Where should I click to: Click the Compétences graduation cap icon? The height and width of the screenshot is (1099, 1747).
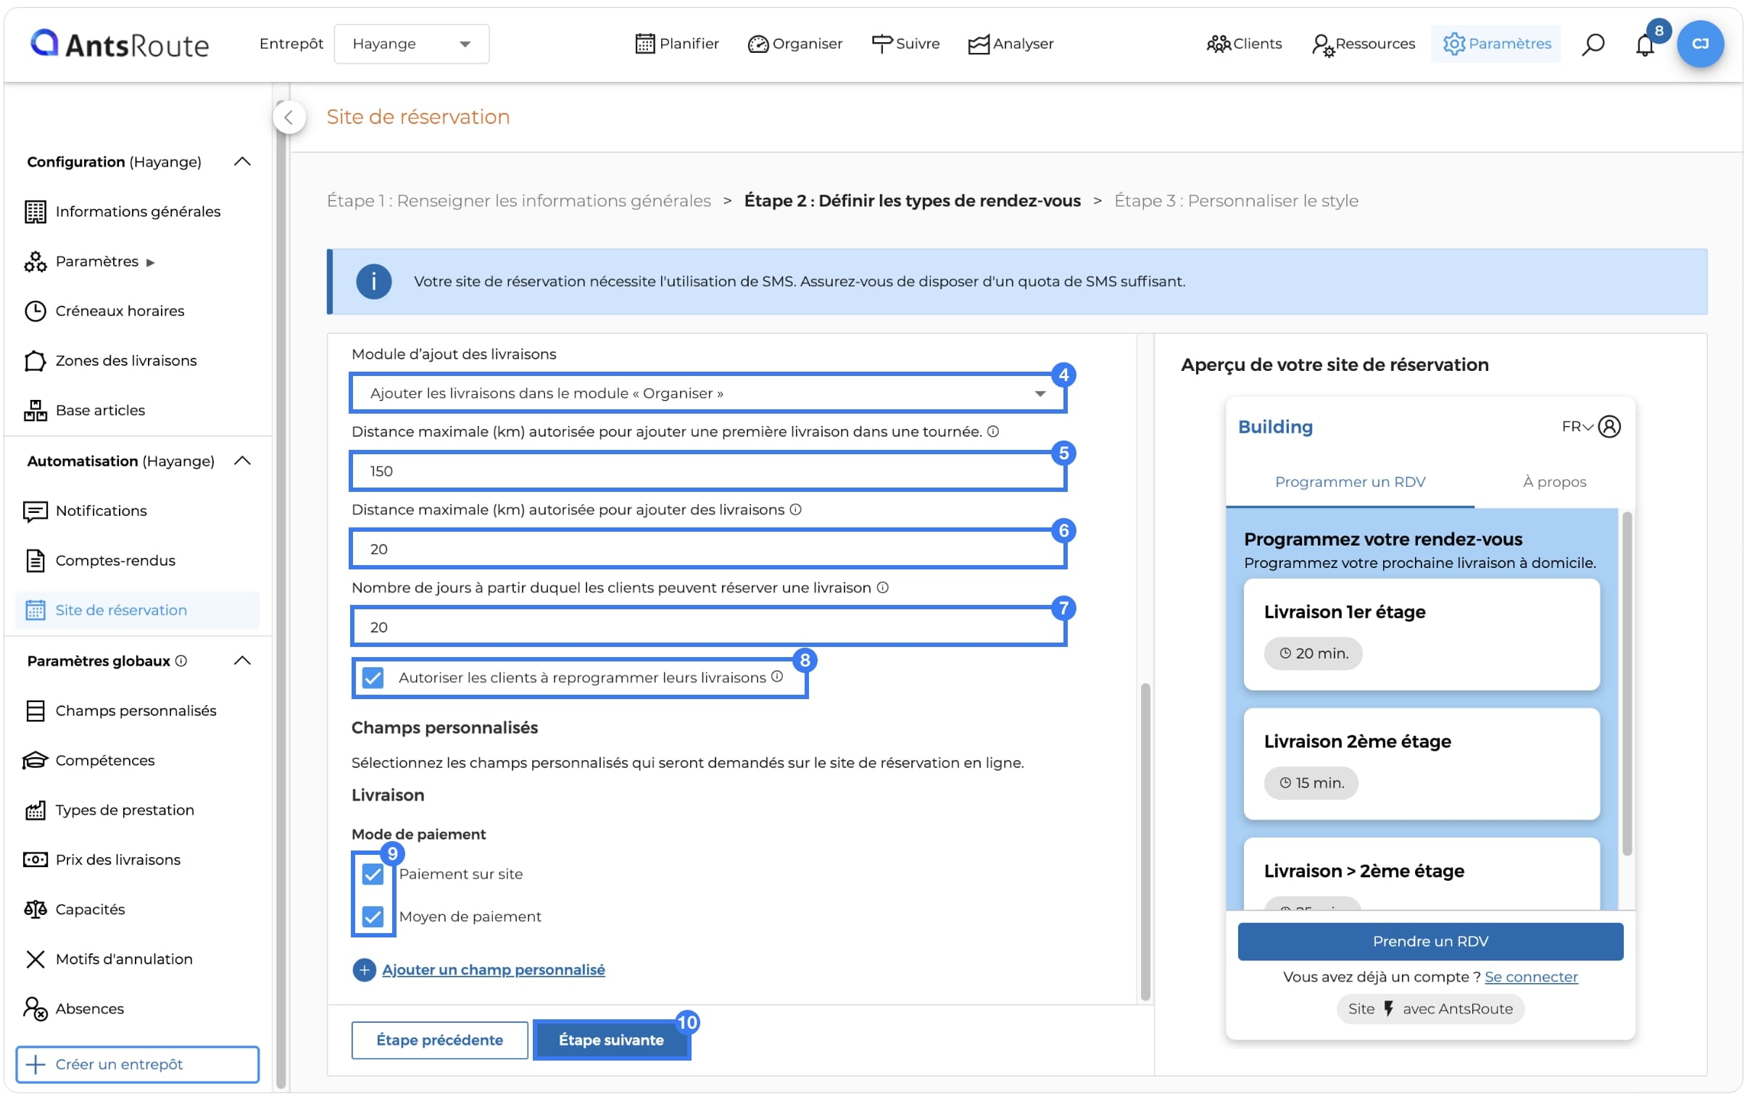pos(35,761)
